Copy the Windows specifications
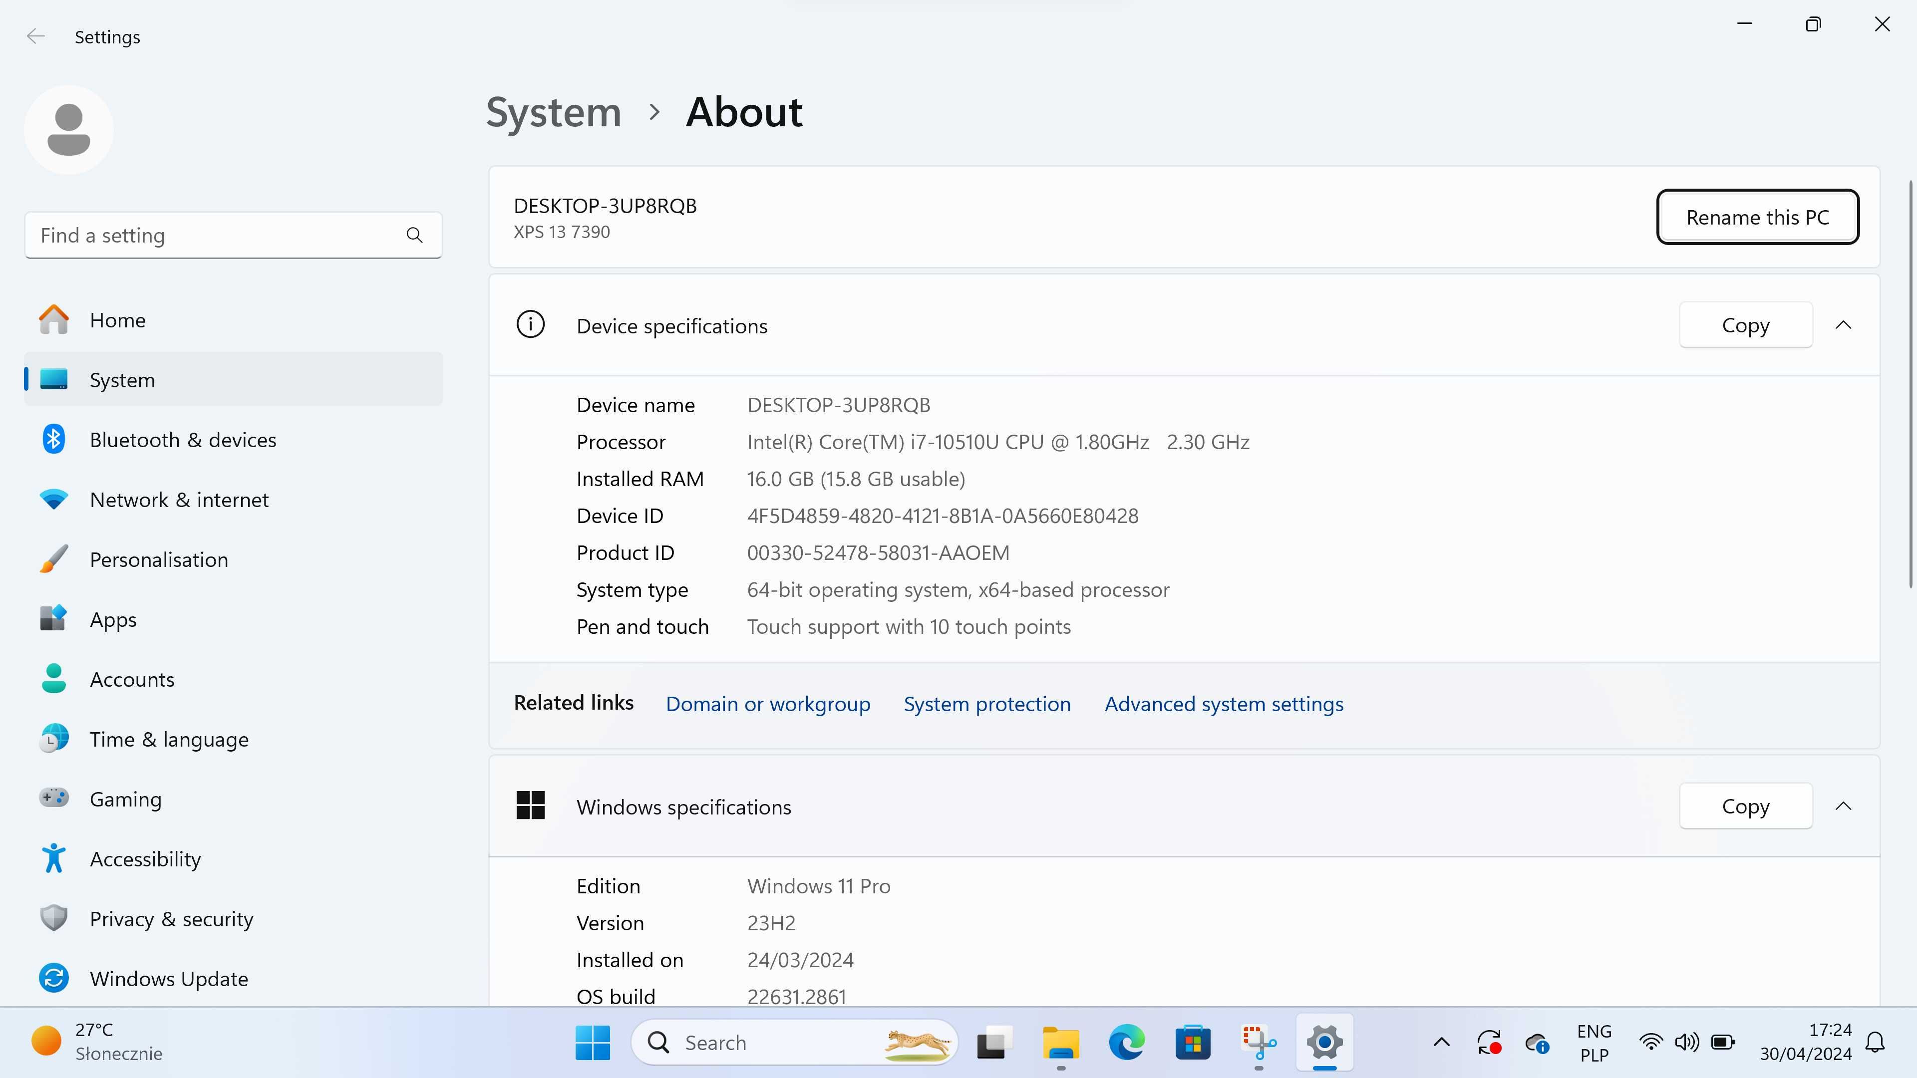The height and width of the screenshot is (1078, 1917). 1746,806
